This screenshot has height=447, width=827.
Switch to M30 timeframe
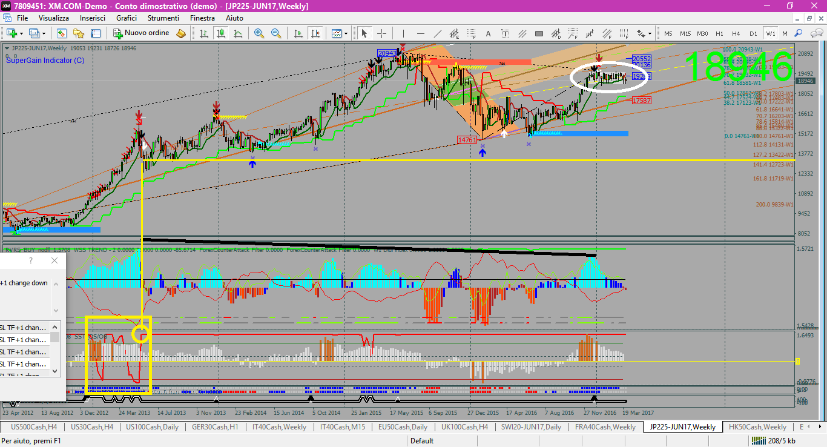pyautogui.click(x=702, y=33)
